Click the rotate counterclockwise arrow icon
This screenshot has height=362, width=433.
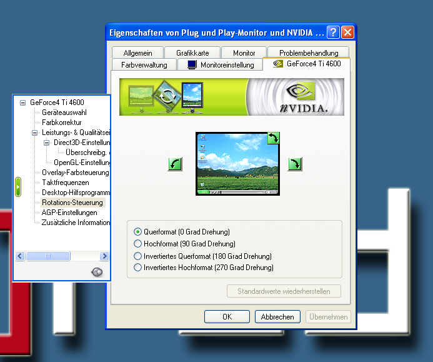click(x=175, y=164)
